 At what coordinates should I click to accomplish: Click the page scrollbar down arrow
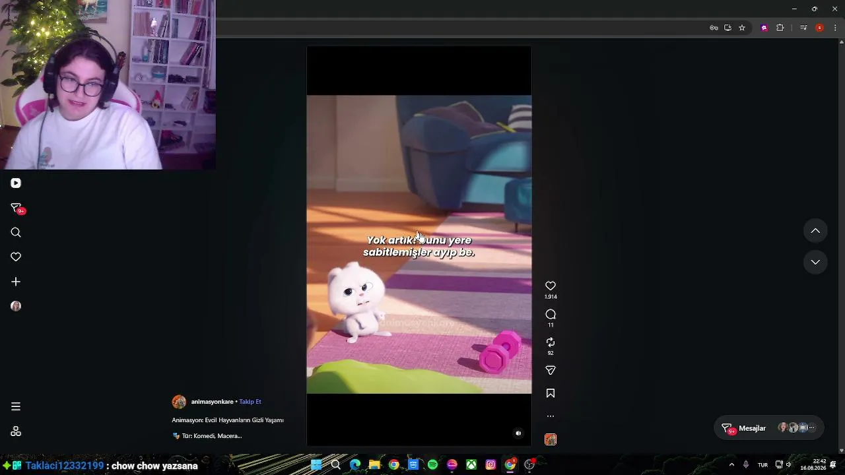pos(841,451)
